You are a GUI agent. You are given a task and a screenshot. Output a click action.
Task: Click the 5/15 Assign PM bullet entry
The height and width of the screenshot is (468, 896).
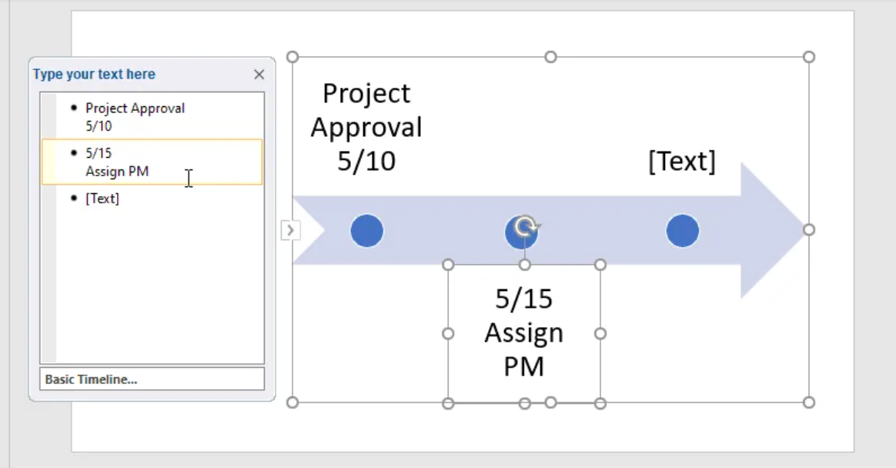[x=117, y=162]
